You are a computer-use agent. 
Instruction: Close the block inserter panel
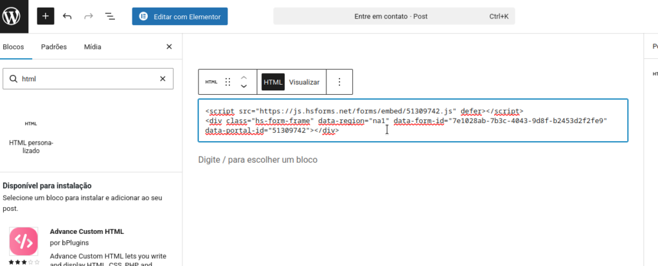click(169, 47)
